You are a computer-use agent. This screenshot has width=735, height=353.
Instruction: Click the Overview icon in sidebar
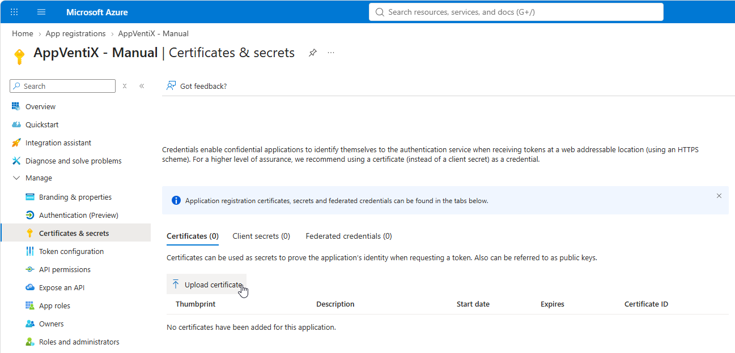click(x=16, y=106)
